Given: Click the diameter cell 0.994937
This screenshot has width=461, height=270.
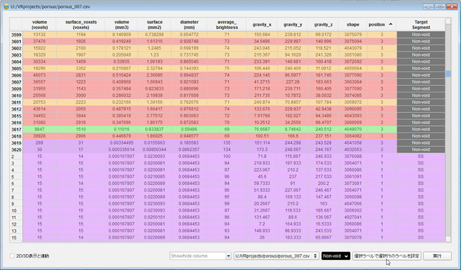Looking at the screenshot, I should click(x=189, y=75).
